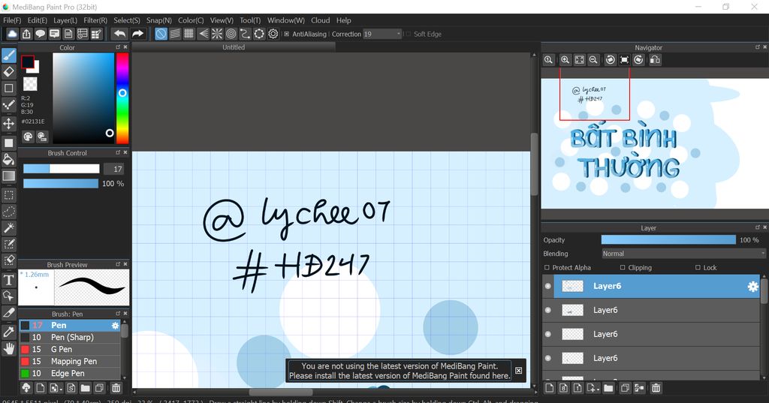Click the Redo arrow

tap(138, 34)
